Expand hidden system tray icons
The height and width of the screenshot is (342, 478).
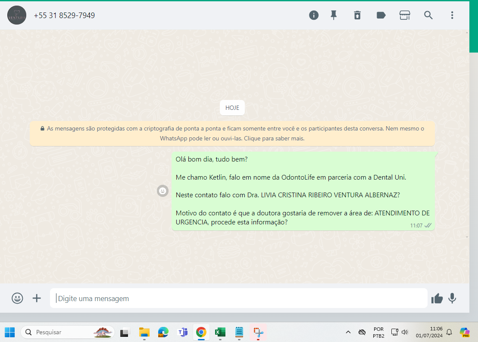pos(348,332)
